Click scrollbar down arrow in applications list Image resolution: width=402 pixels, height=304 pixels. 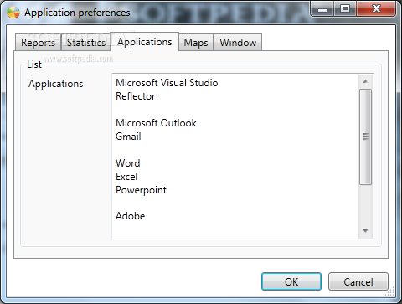[x=365, y=231]
